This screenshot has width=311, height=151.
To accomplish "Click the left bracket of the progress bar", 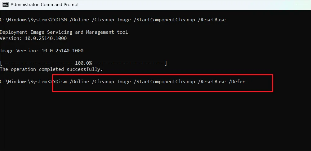I will click(1, 63).
